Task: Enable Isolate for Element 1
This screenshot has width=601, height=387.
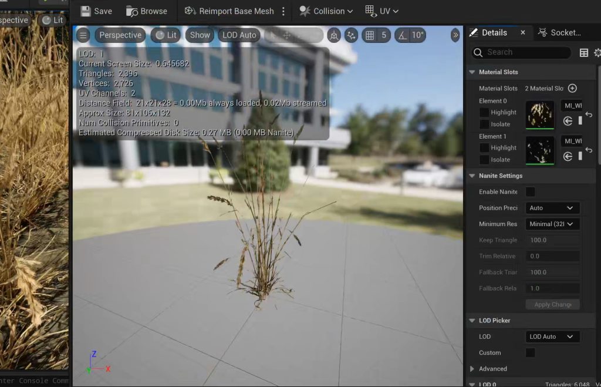Action: [484, 160]
